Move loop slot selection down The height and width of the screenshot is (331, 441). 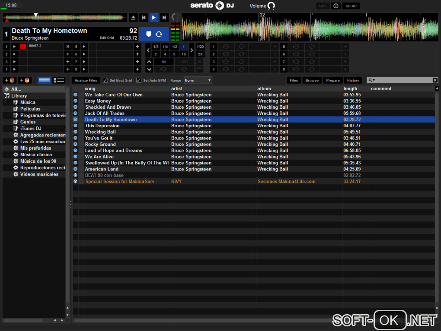pos(149,69)
